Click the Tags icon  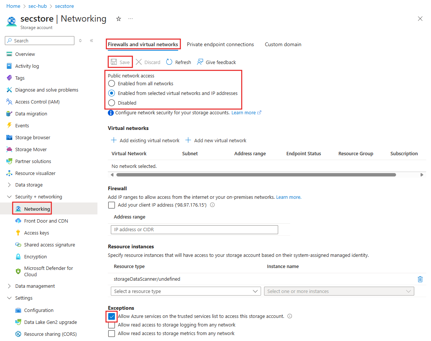pos(9,78)
